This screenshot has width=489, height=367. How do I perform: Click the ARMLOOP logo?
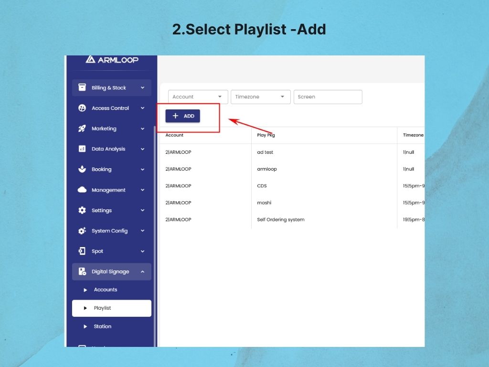click(x=112, y=60)
